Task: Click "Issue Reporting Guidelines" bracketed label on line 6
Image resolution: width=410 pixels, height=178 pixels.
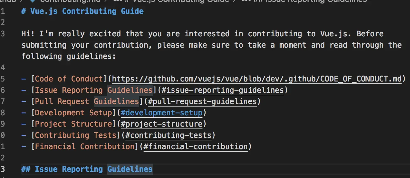Action: 94,90
